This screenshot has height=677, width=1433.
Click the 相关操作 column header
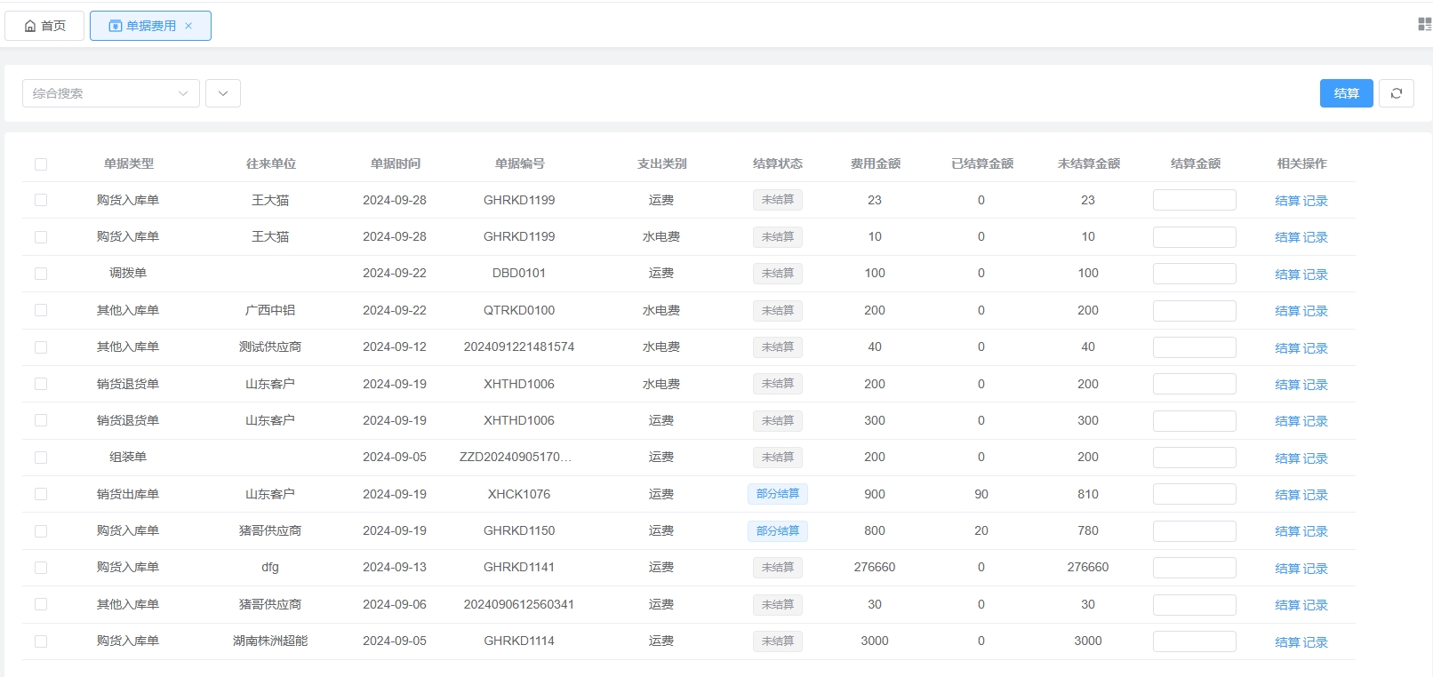1302,163
